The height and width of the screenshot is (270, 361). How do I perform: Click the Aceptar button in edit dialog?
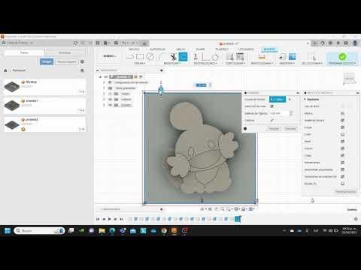tap(274, 128)
